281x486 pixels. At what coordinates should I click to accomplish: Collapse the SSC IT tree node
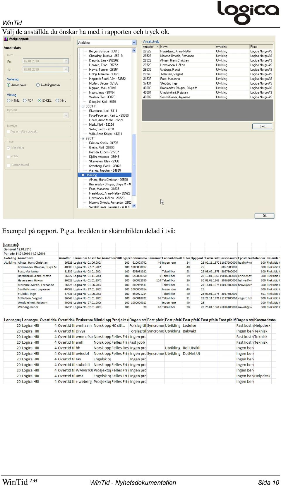coord(83,138)
